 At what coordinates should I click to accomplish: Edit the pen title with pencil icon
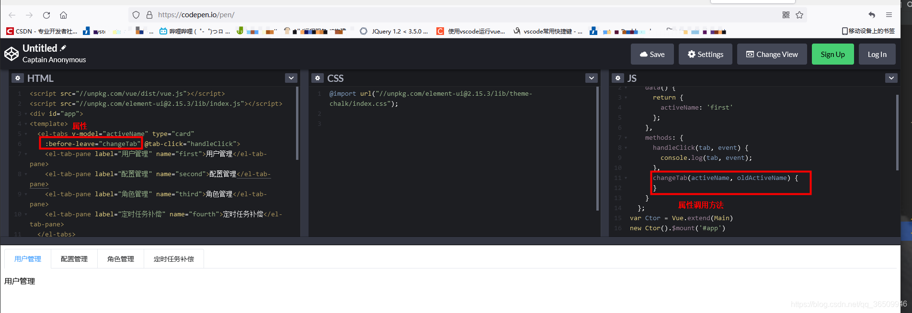coord(63,48)
